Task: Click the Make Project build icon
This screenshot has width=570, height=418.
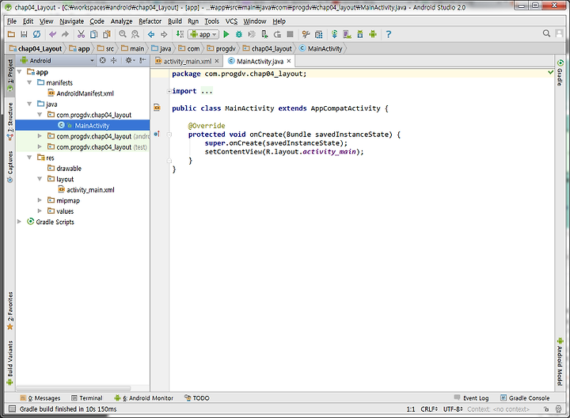Action: (x=180, y=34)
